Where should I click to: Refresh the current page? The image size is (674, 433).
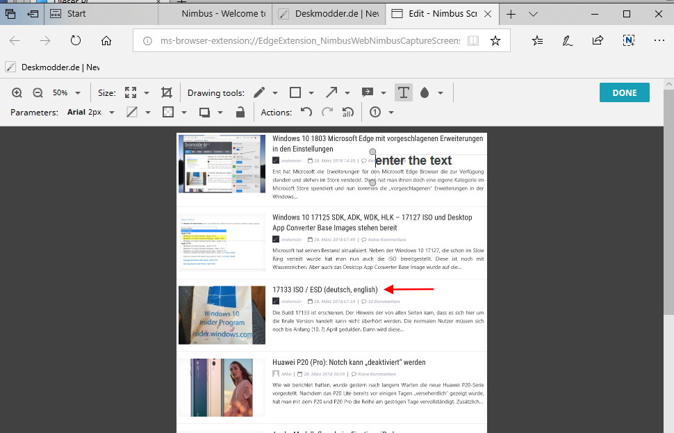tap(76, 40)
